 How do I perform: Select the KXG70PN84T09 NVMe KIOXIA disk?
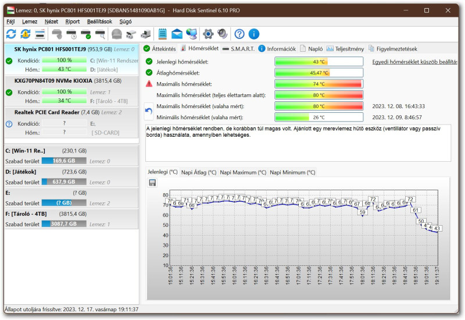[71, 91]
